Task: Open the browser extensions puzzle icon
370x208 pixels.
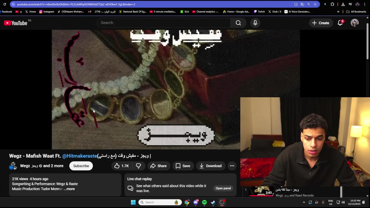Action: click(332, 4)
